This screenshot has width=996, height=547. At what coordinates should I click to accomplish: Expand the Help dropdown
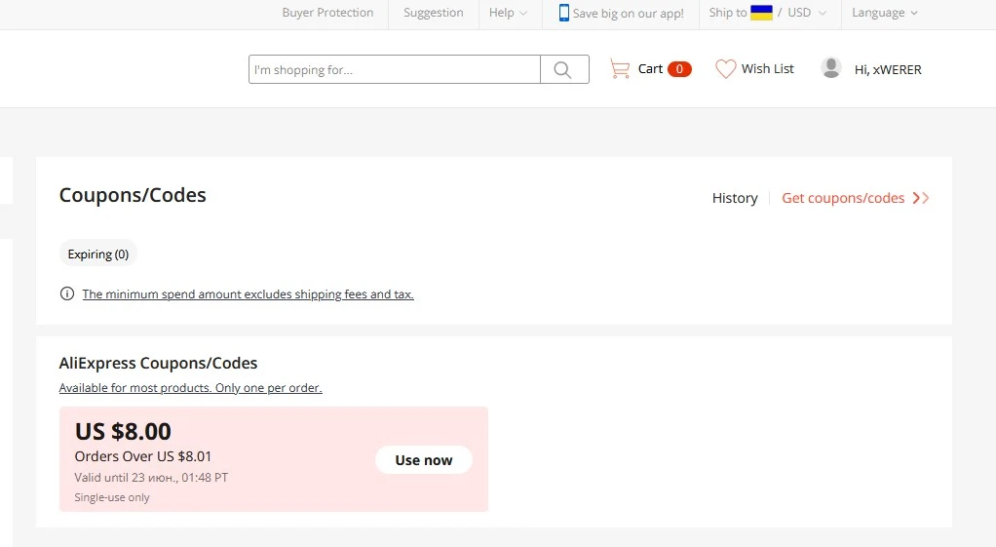(x=508, y=13)
